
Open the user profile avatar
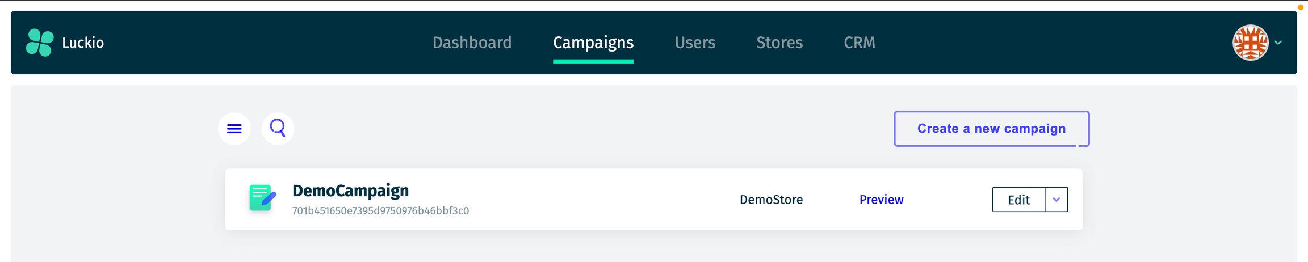click(x=1250, y=43)
